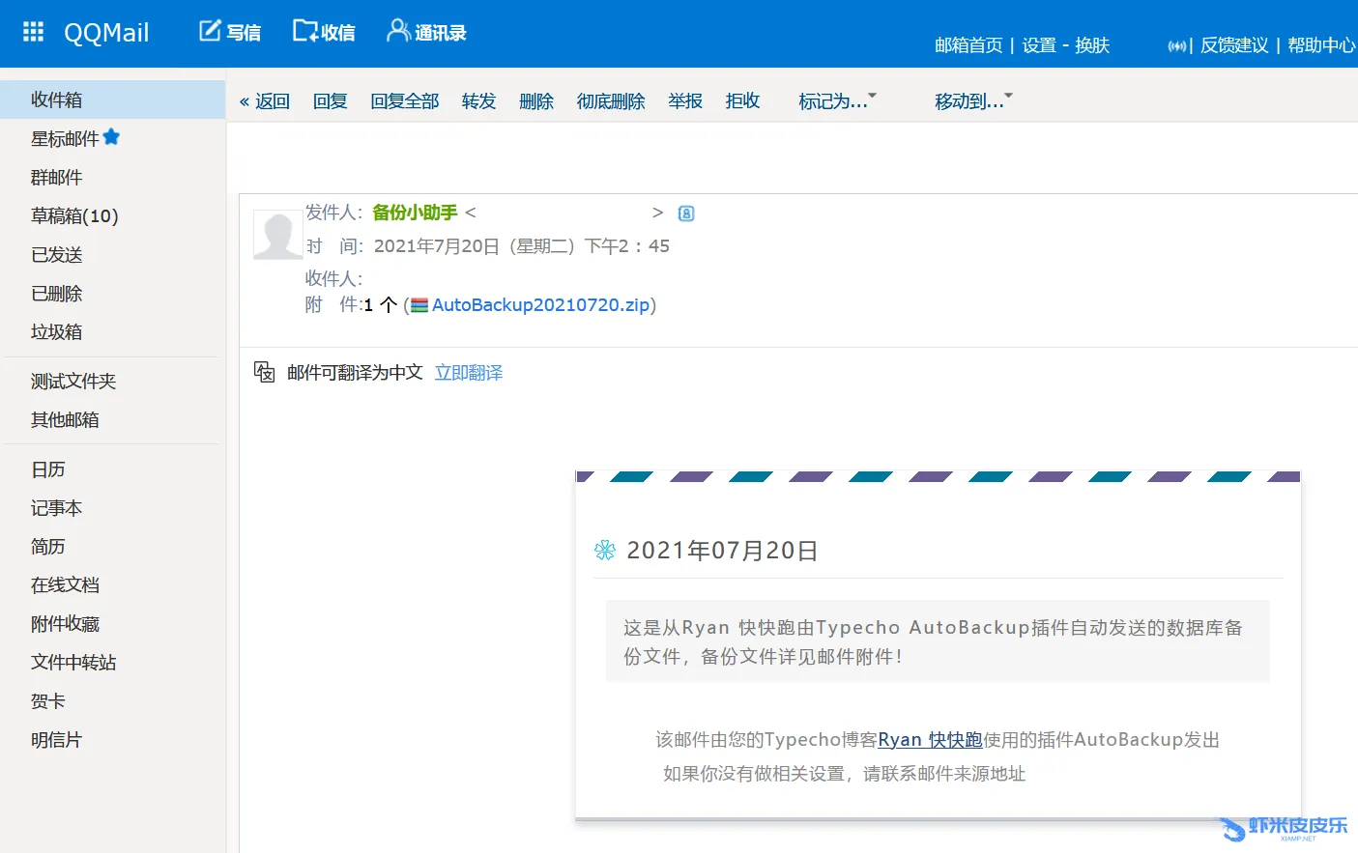
Task: Click the 彻底删除 permanent delete button
Action: 611,101
